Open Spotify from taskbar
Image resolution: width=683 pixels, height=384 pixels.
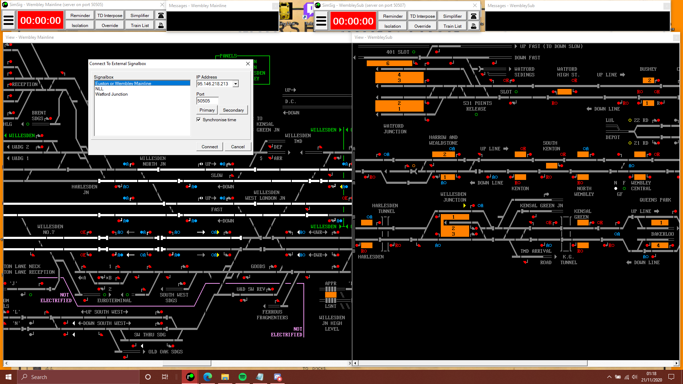[243, 377]
